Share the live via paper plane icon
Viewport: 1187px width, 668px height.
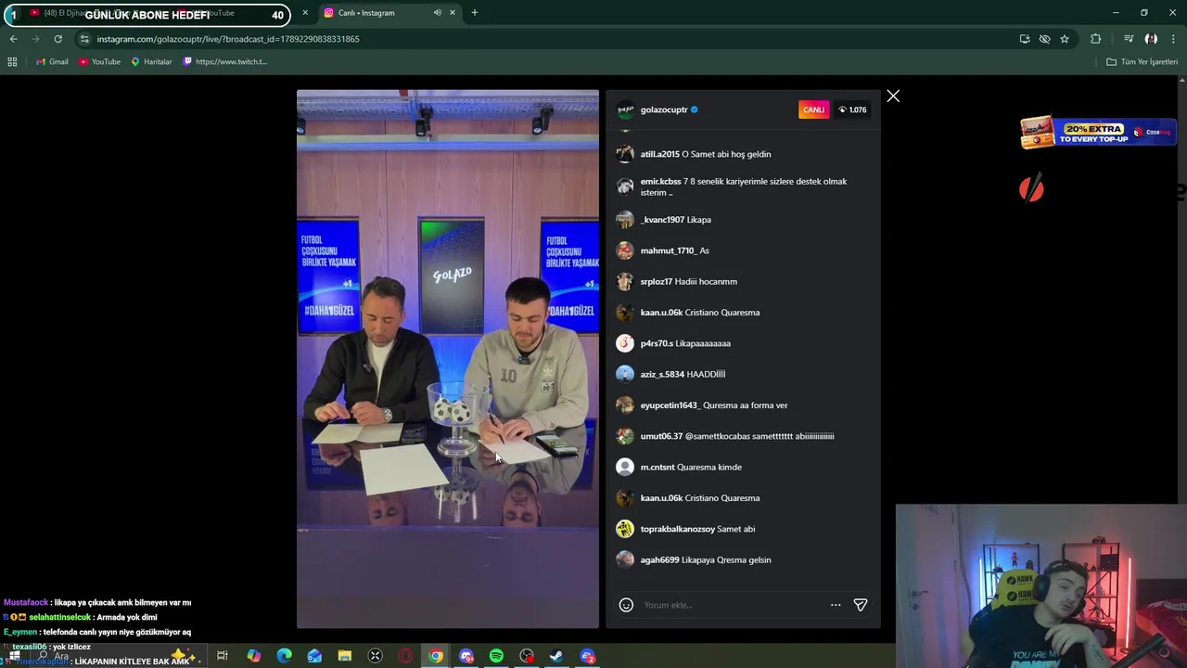(x=861, y=605)
